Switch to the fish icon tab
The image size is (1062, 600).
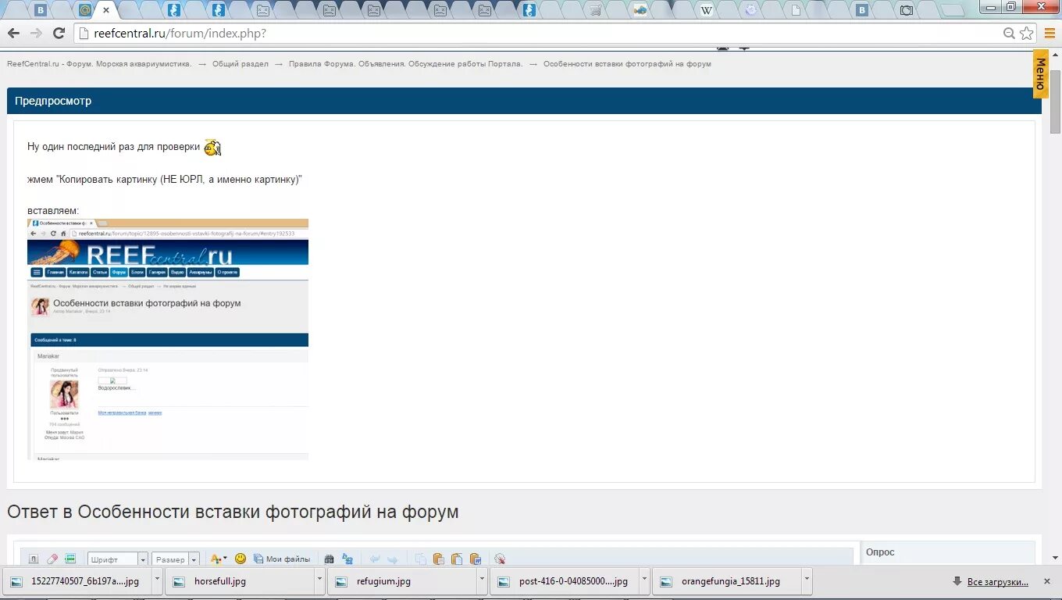click(640, 10)
